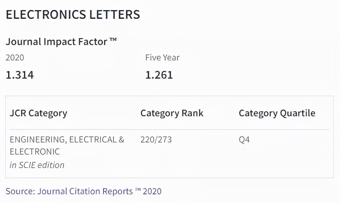The height and width of the screenshot is (203, 340).
Task: Click the word ELECTRONIC on the second category line
Action: 35,152
